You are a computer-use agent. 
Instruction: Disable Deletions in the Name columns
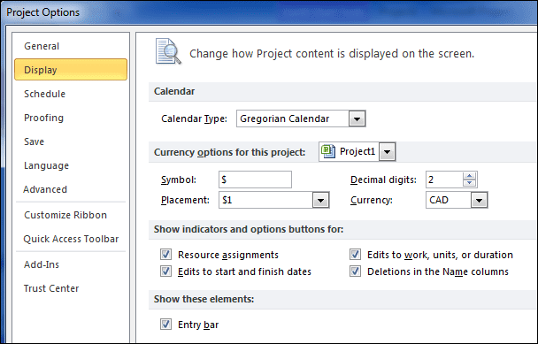point(355,271)
